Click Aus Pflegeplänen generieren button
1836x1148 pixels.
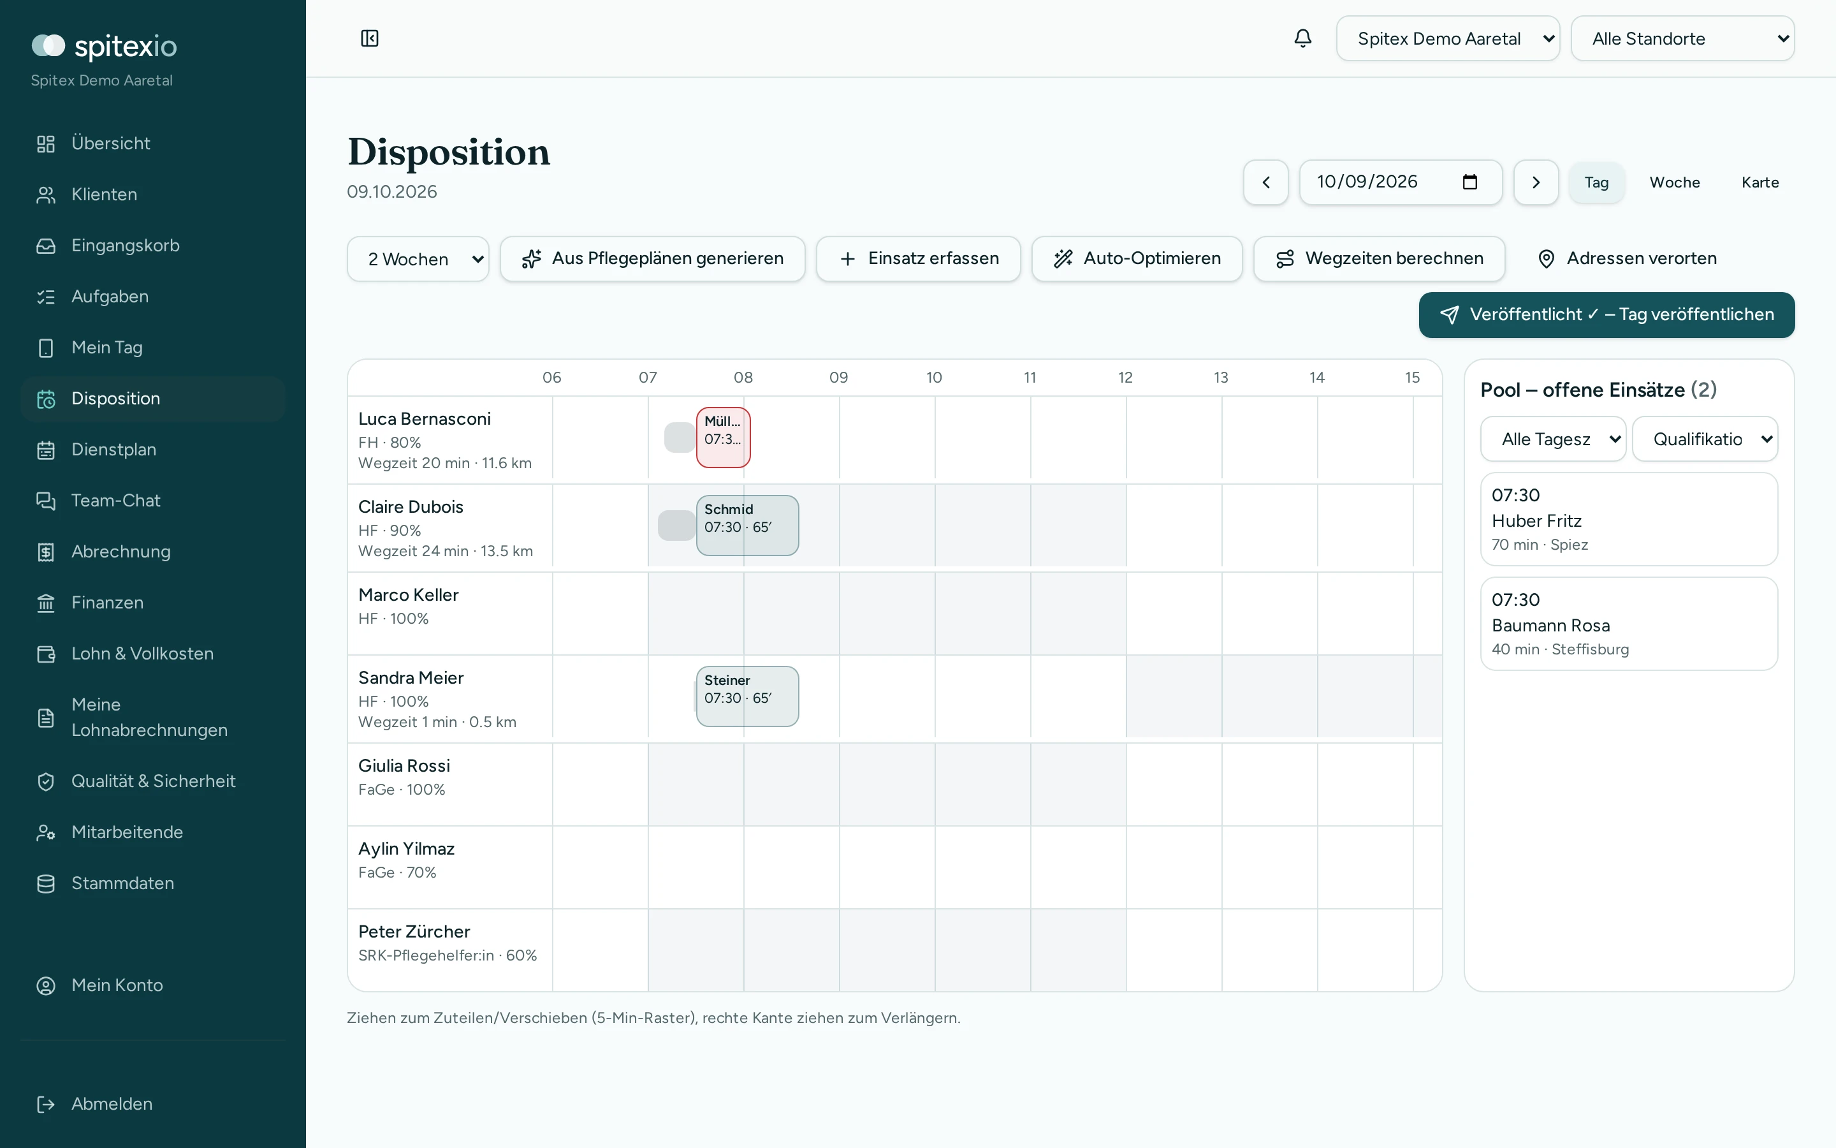coord(652,259)
